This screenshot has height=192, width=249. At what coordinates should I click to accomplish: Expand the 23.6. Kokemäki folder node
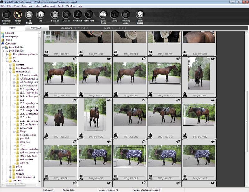[14, 107]
